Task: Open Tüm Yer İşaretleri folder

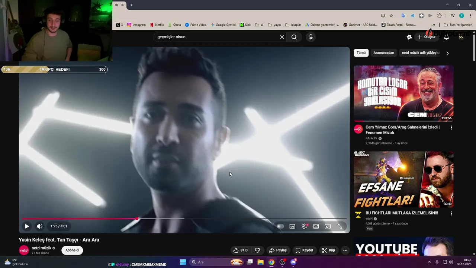Action: 458,25
